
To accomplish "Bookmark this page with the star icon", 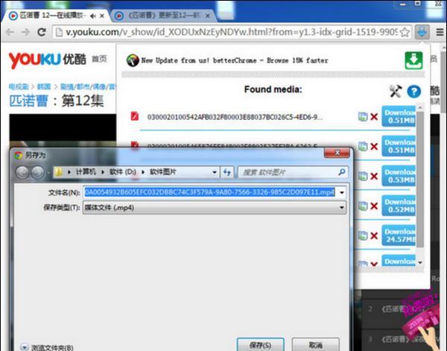I will 405,32.
